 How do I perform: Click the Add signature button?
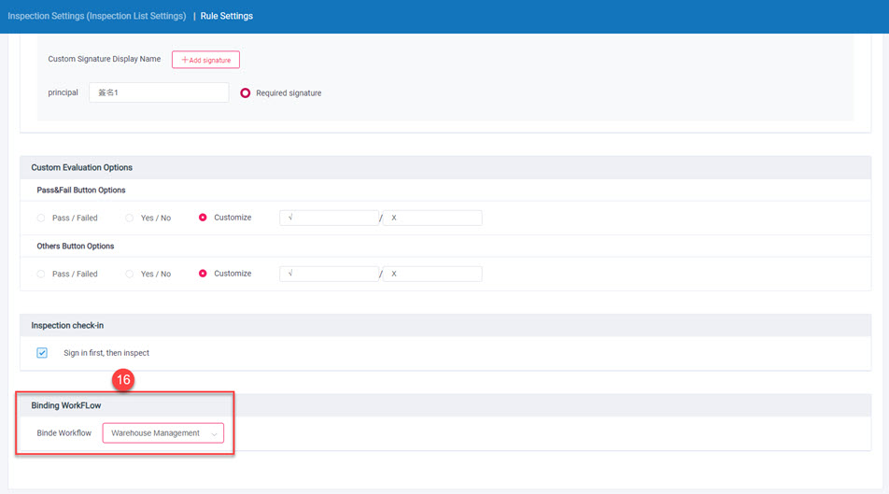(205, 60)
